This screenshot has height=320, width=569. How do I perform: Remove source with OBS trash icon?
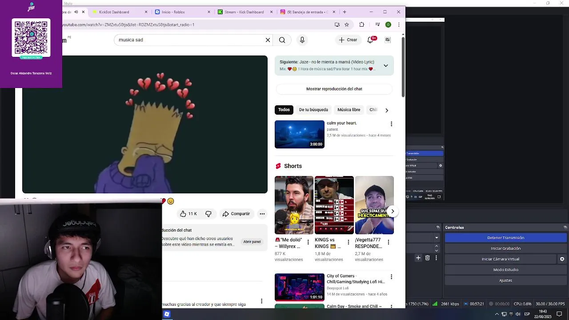pyautogui.click(x=427, y=258)
